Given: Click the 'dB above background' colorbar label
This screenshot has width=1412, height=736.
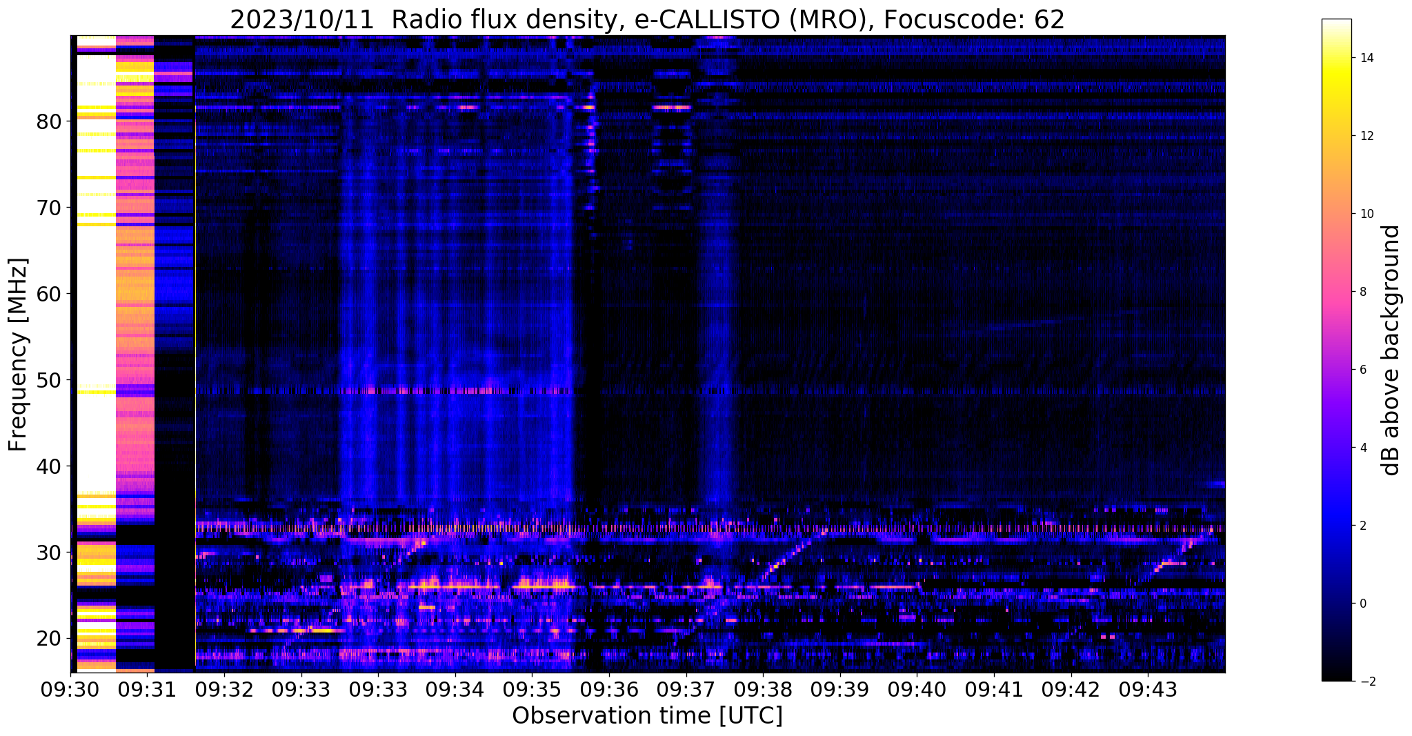Looking at the screenshot, I should click(1391, 350).
